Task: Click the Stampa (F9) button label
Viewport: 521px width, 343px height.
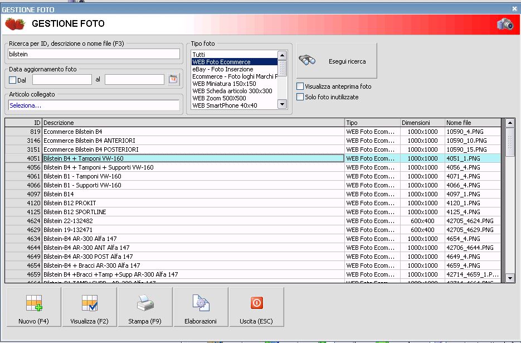Action: [x=145, y=321]
